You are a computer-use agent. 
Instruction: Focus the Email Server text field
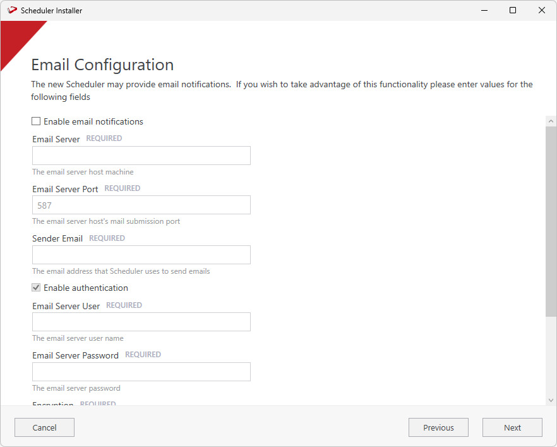(x=141, y=156)
